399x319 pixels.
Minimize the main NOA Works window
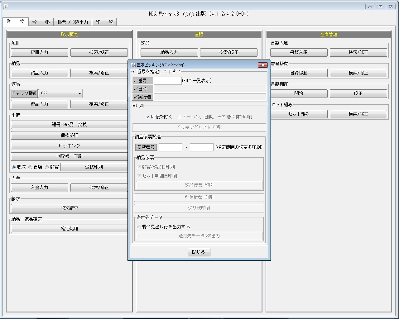click(x=370, y=7)
